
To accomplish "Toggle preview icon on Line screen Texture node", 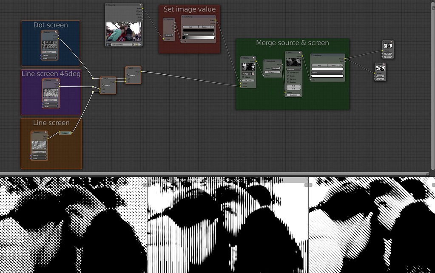I will (x=45, y=132).
